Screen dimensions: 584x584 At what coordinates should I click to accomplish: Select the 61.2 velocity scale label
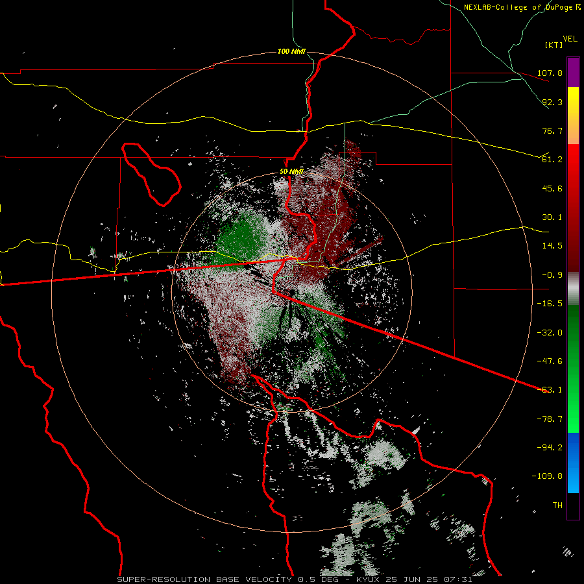(x=552, y=160)
